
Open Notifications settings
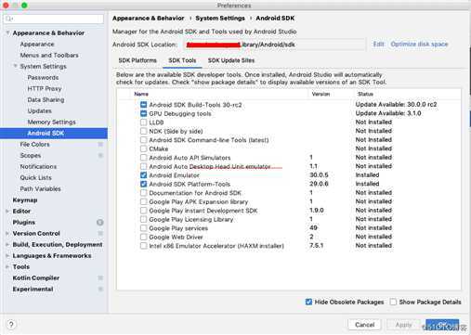(x=38, y=166)
